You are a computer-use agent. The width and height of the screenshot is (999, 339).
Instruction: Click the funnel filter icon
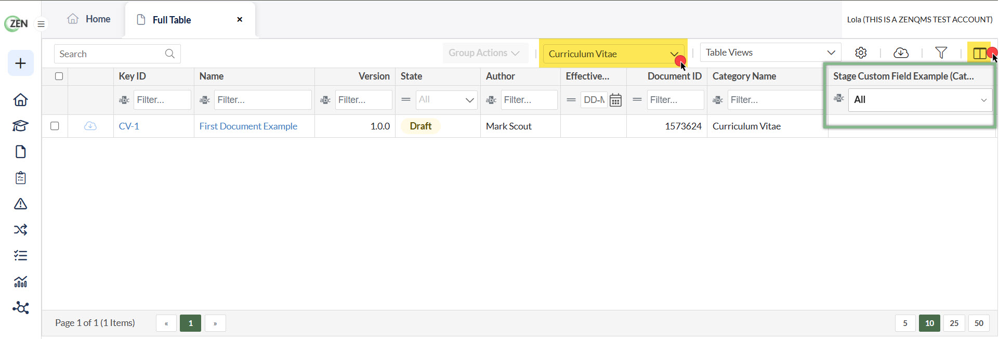(941, 53)
